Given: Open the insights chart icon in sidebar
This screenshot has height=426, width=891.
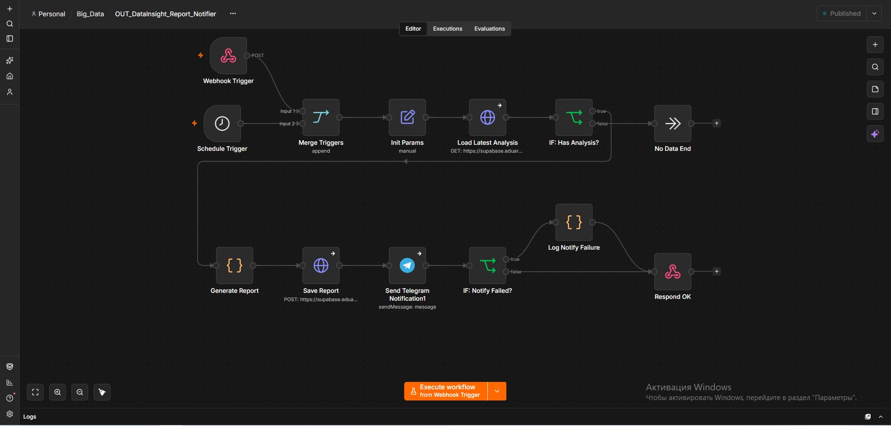Looking at the screenshot, I should [10, 382].
